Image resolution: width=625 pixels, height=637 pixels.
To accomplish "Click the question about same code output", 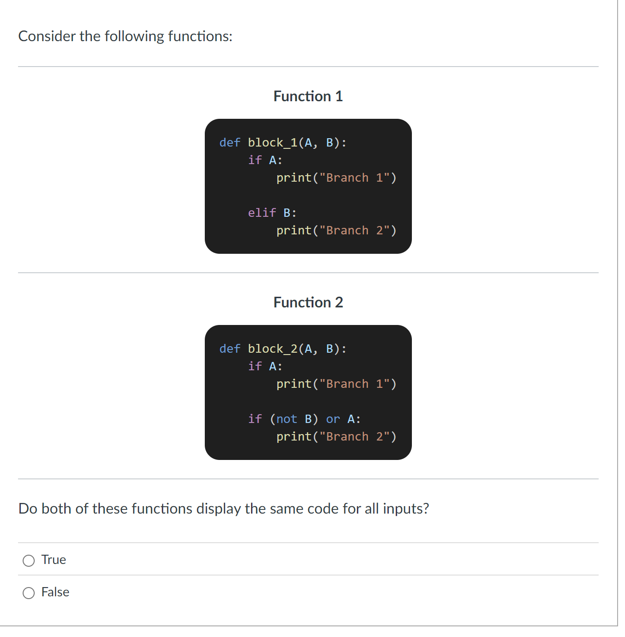I will pyautogui.click(x=223, y=508).
